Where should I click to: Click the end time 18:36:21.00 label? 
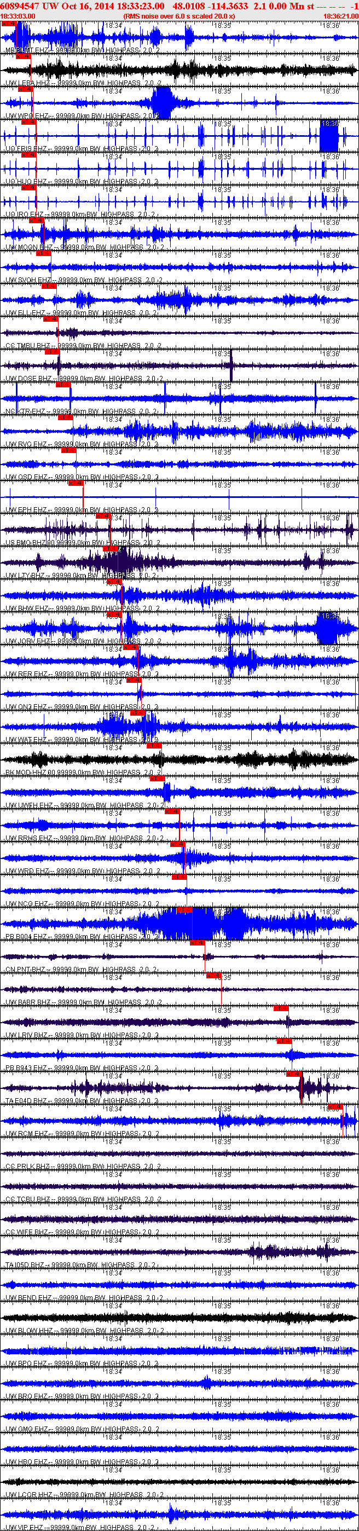pyautogui.click(x=340, y=16)
